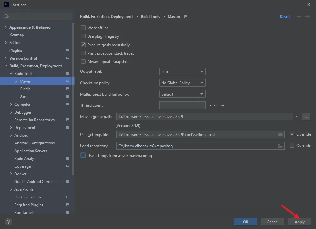
Task: Click the project-level icon beside Deployment
Action: tap(68, 127)
